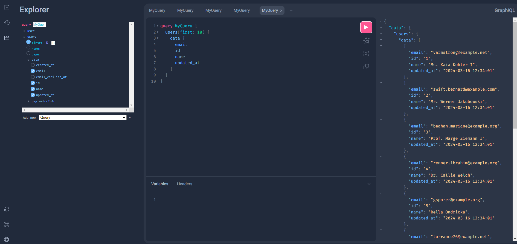Close the active MyQuery tab
Image resolution: width=517 pixels, height=244 pixels.
[281, 11]
